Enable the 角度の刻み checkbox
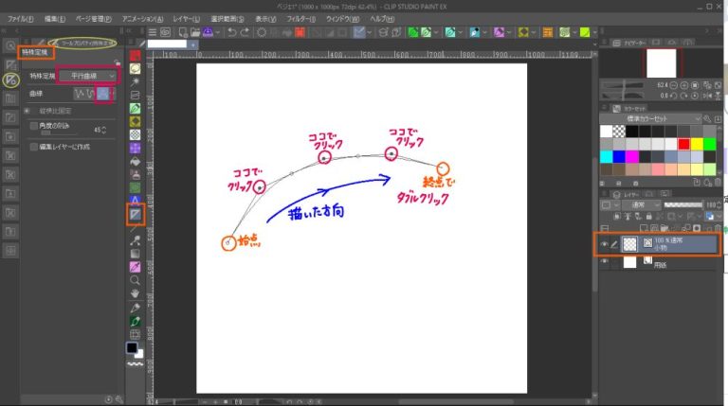728x406 pixels. 34,125
